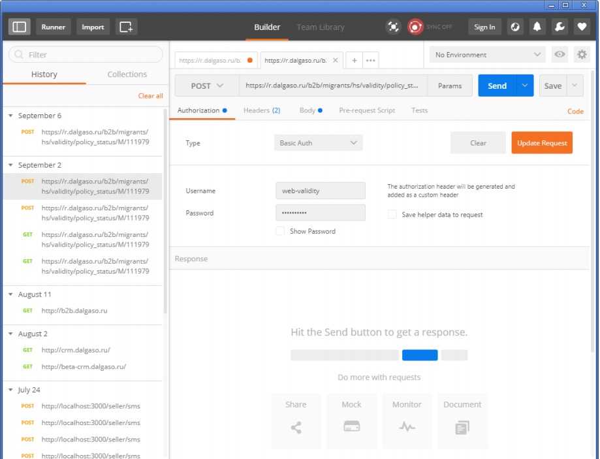Click the Username input field

(x=320, y=191)
